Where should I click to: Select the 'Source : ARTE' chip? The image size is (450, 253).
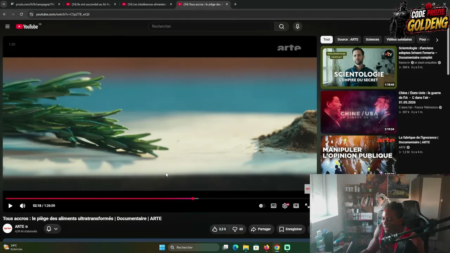tap(348, 40)
